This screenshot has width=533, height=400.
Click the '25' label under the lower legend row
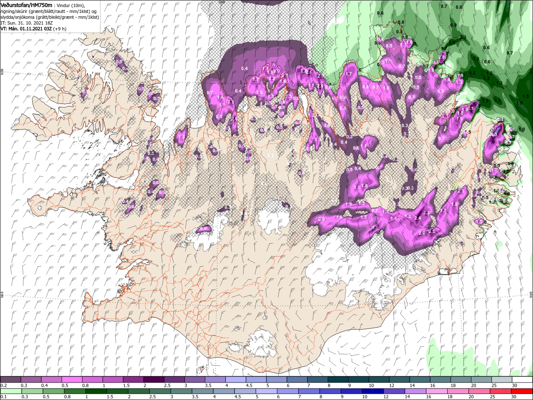coord(493,397)
